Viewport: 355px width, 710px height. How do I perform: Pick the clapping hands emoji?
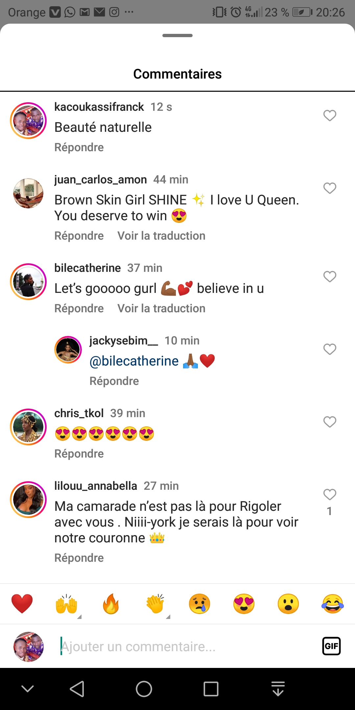pyautogui.click(x=155, y=603)
